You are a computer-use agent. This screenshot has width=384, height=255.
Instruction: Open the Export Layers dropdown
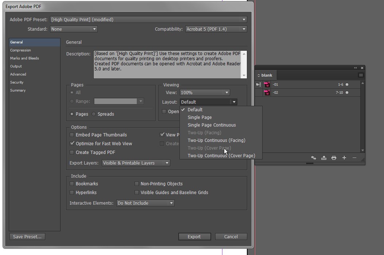point(136,163)
